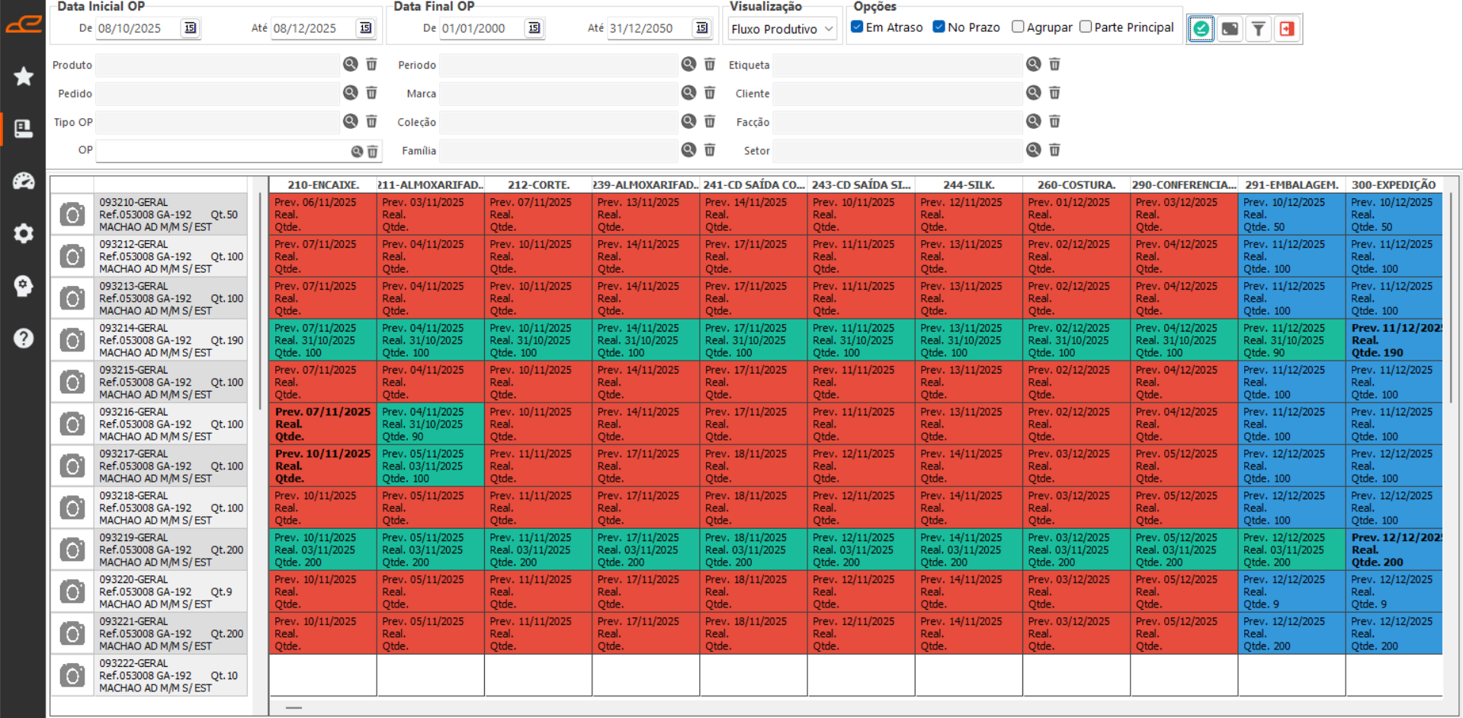Click the red exit door icon
This screenshot has width=1463, height=718.
coord(1287,29)
